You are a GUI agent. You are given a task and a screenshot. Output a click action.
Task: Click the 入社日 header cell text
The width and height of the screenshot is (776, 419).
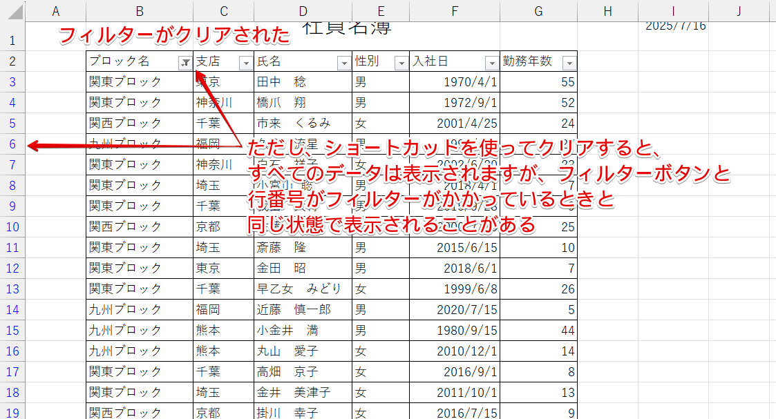coord(430,61)
